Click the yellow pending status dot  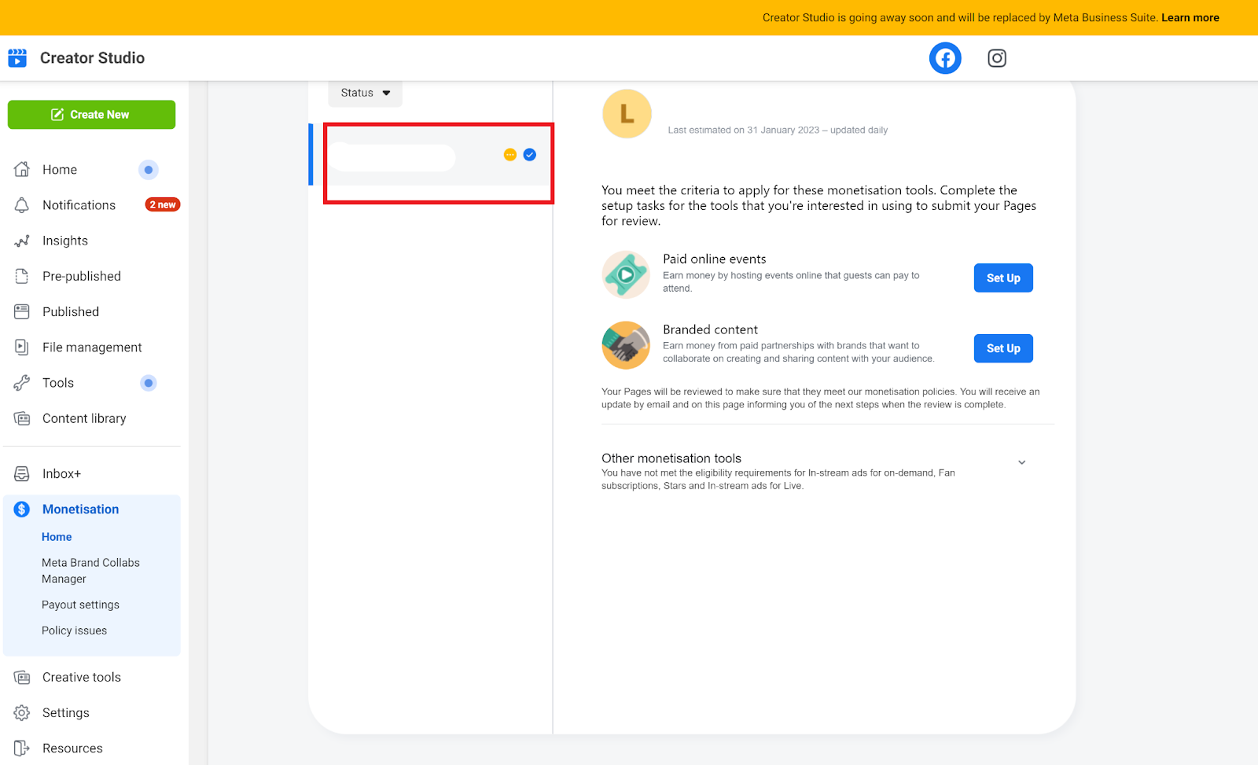[510, 155]
